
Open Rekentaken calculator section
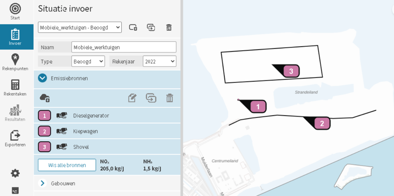click(x=15, y=88)
